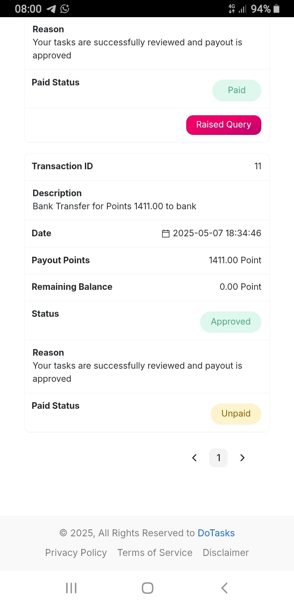Tap the Telegram notification icon
Screen dimensions: 294x605
coord(51,9)
